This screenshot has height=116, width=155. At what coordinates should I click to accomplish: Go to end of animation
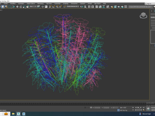[x=143, y=108]
